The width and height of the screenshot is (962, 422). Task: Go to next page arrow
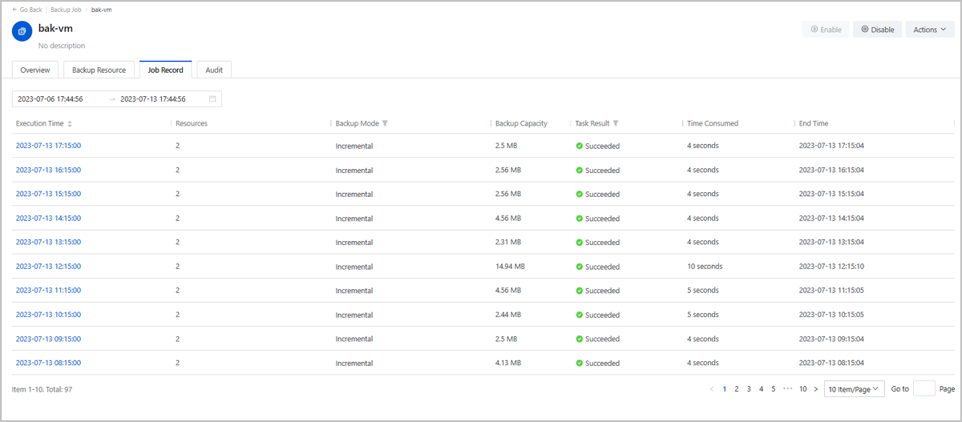click(x=816, y=388)
